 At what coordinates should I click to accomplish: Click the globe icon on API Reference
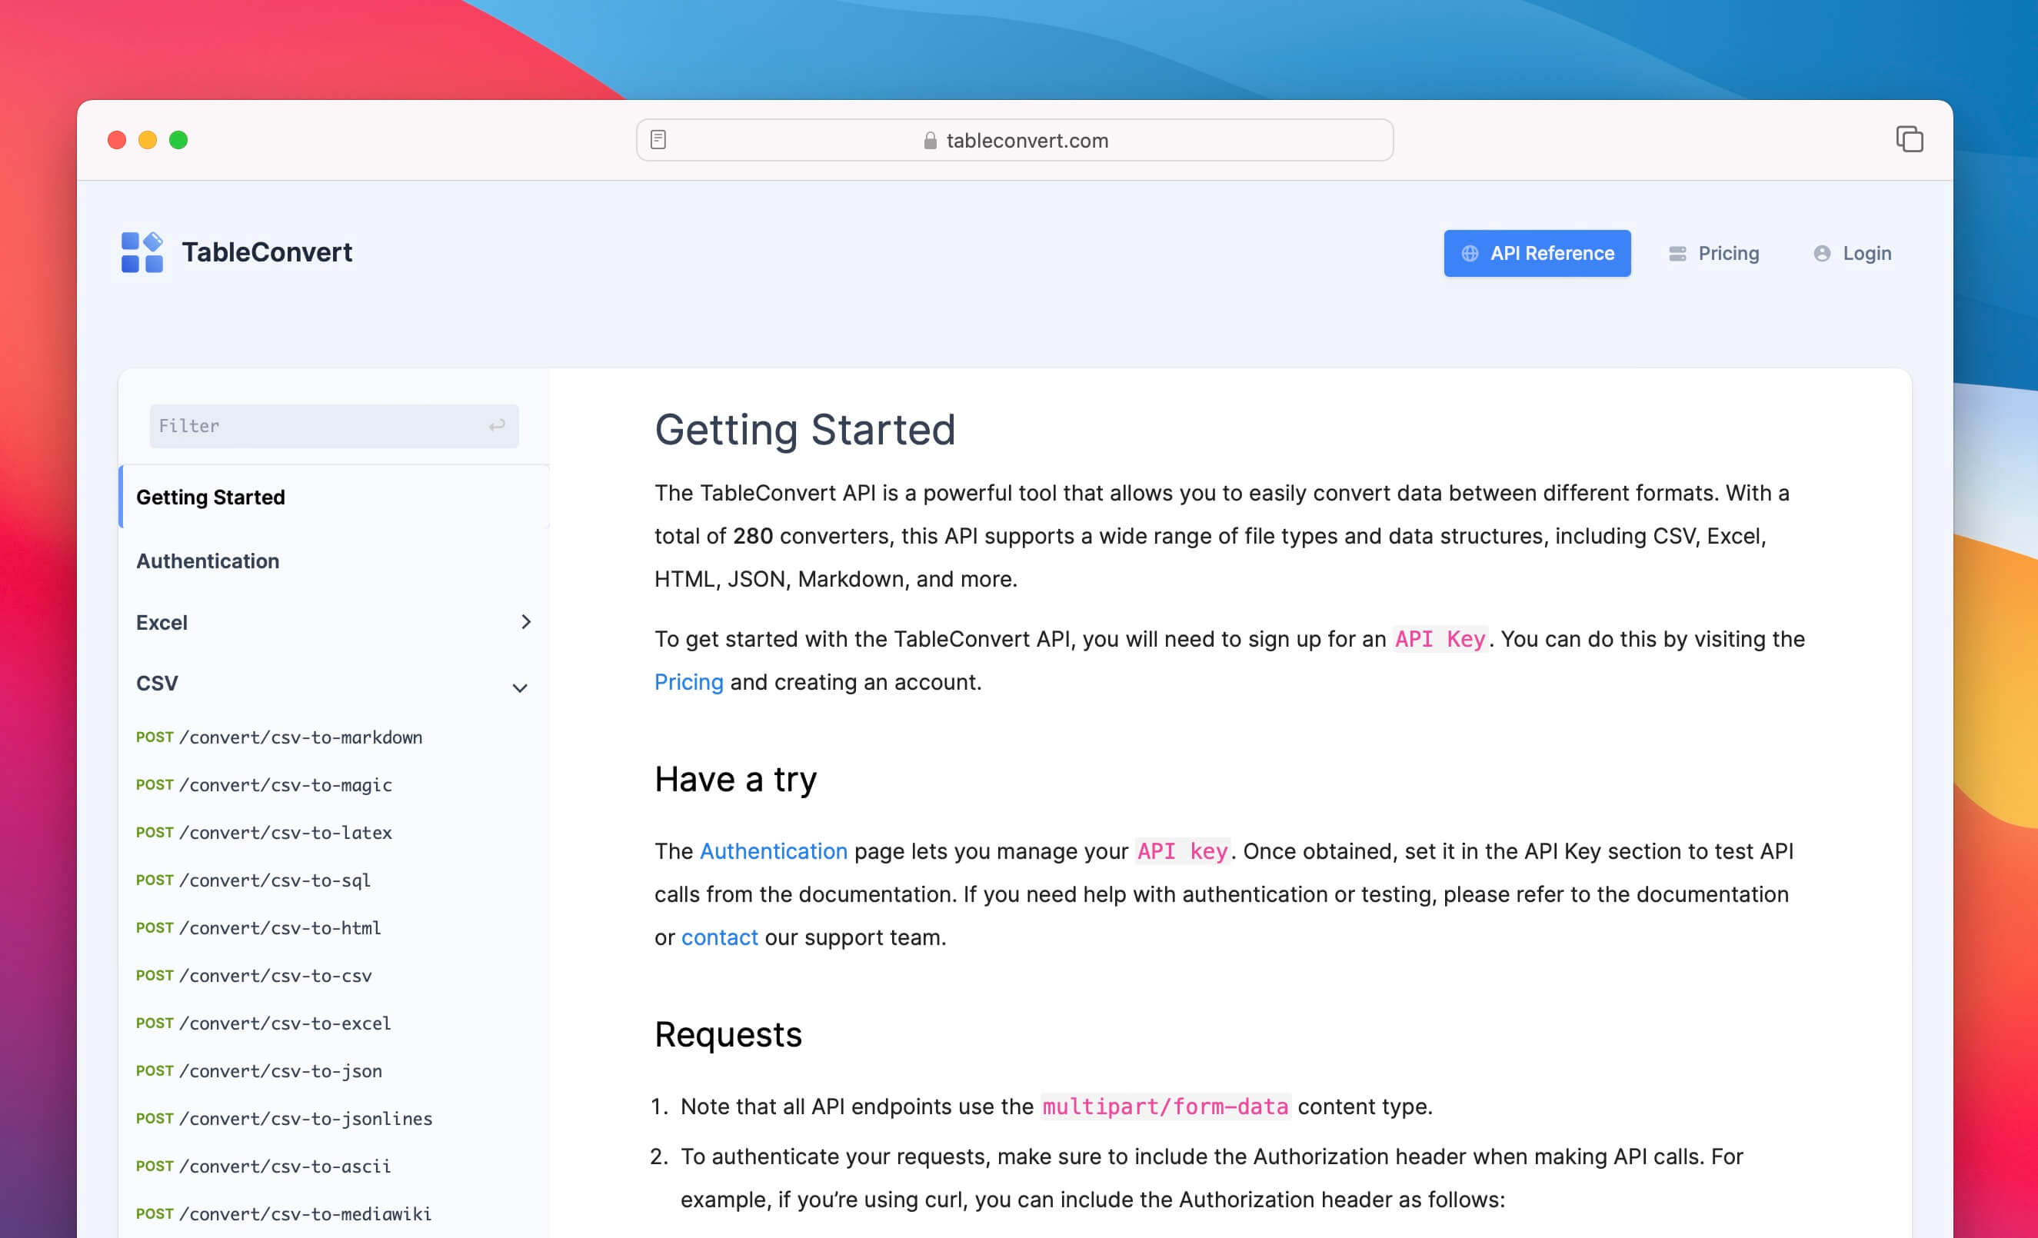(x=1470, y=253)
